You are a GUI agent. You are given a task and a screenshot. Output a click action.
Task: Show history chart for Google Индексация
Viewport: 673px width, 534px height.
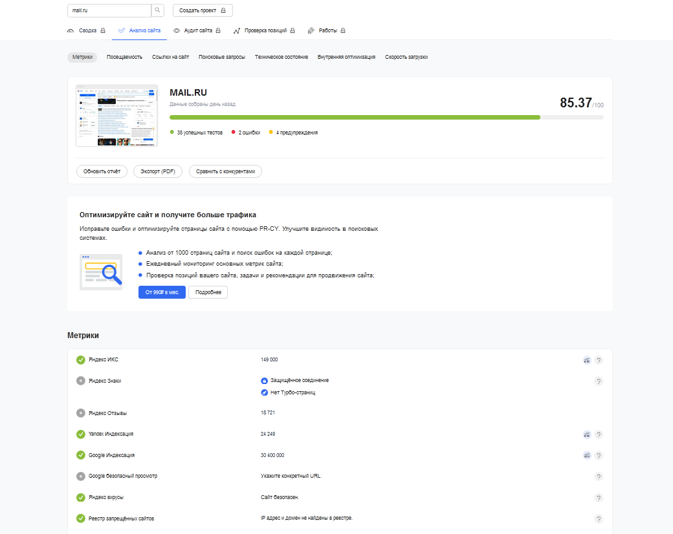pyautogui.click(x=586, y=455)
